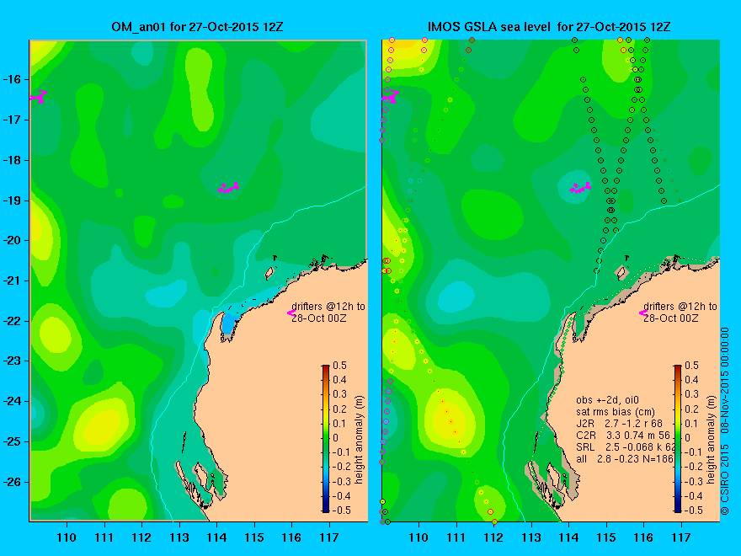The height and width of the screenshot is (556, 741).
Task: Click the latitude label "-24"
Action: [13, 401]
